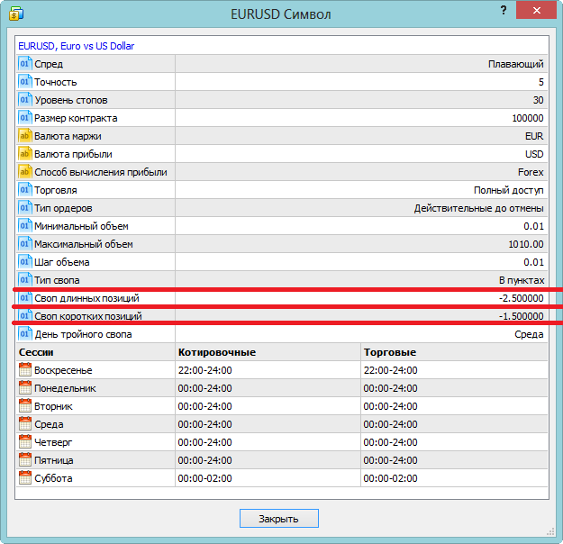The height and width of the screenshot is (544, 563).
Task: Click Sunday trade session 22:00-24:00
Action: pyautogui.click(x=390, y=370)
